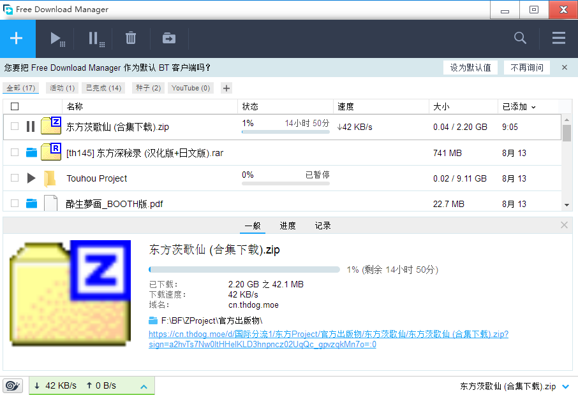This screenshot has height=395, width=578.
Task: Open the cn.thdog.moe download URL link
Action: tap(329, 339)
